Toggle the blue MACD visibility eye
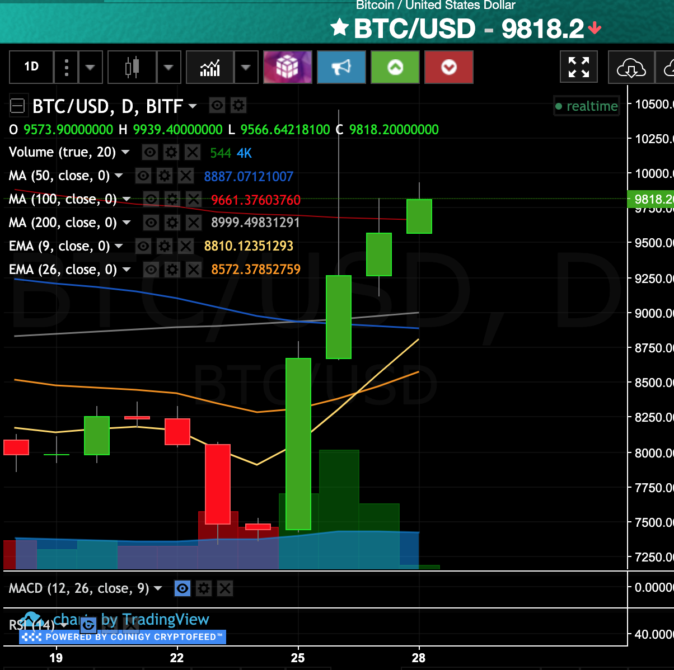The height and width of the screenshot is (670, 674). click(x=182, y=588)
